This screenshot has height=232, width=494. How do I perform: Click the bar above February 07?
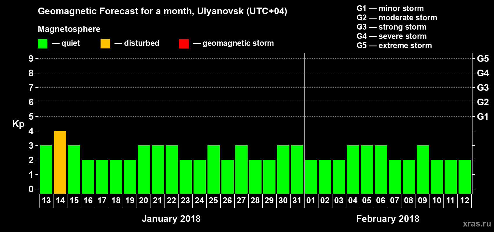click(395, 177)
